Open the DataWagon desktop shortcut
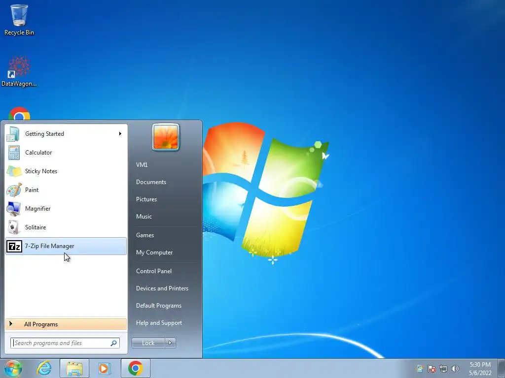This screenshot has width=505, height=378. click(19, 71)
